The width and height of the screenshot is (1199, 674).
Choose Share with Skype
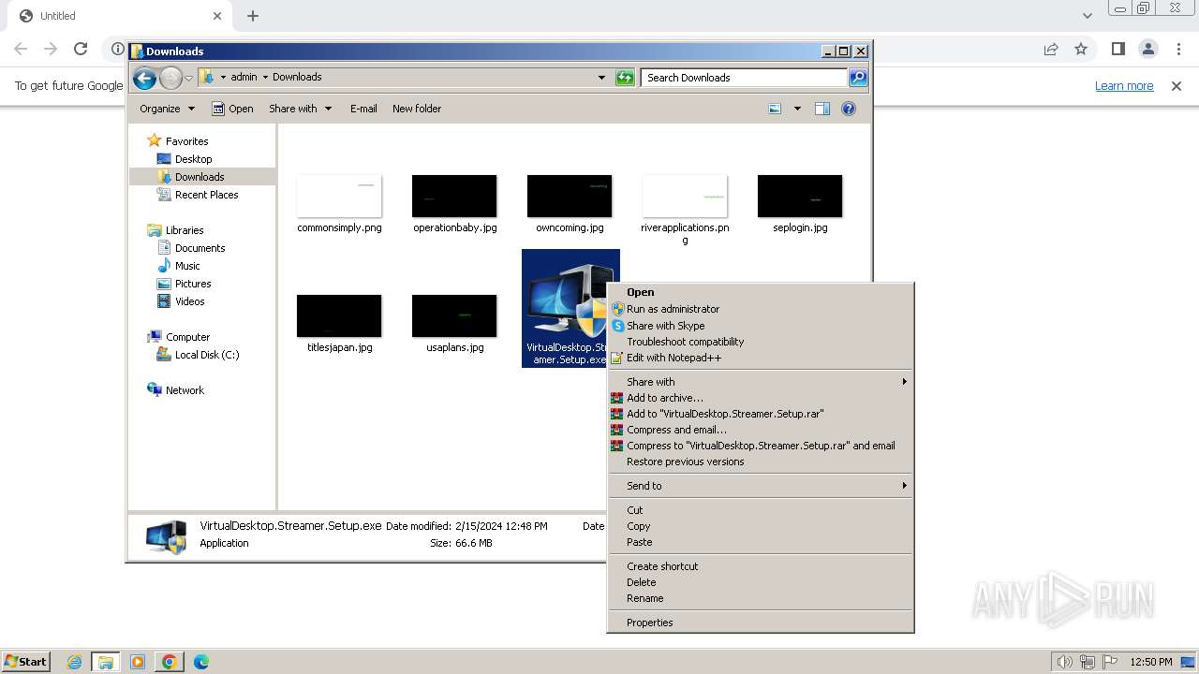pyautogui.click(x=761, y=326)
